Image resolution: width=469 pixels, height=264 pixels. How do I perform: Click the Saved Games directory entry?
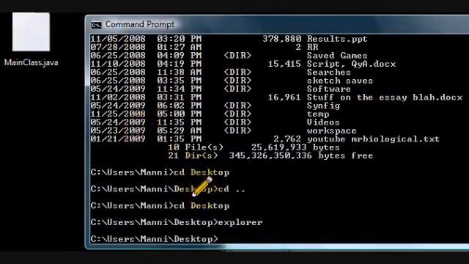click(x=337, y=56)
